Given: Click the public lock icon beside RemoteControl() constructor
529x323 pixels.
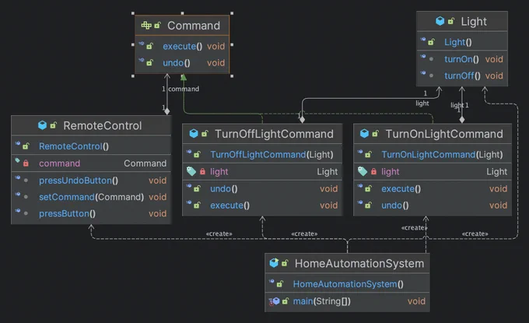Looking at the screenshot, I should (26, 146).
